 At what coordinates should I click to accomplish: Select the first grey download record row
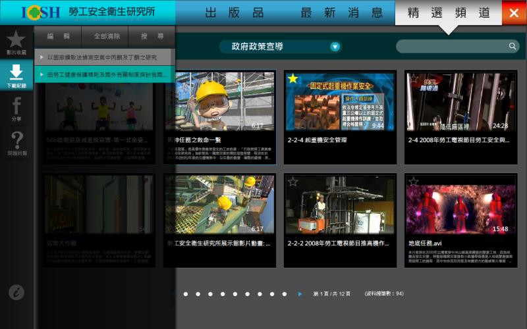[x=105, y=57]
